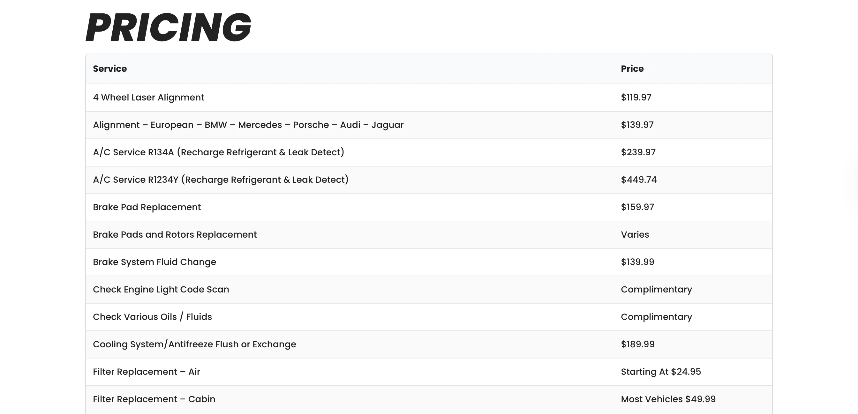Click the Price column header
858x414 pixels.
pyautogui.click(x=632, y=69)
